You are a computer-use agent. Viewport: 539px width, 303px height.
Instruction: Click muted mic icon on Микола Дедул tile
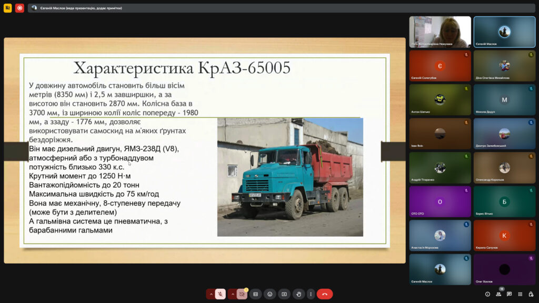coord(531,88)
